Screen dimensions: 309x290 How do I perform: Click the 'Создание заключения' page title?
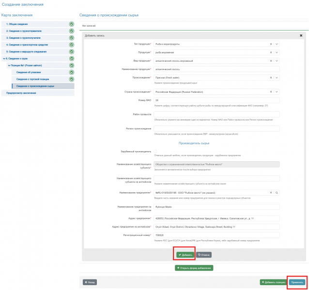coord(23,4)
